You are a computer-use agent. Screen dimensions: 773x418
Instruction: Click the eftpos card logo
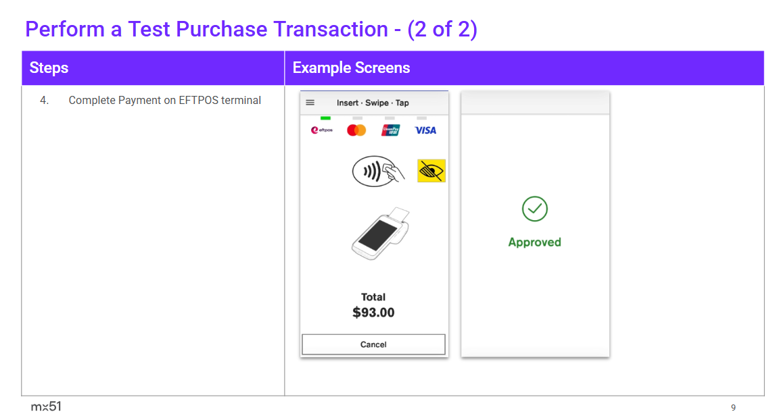pos(322,130)
